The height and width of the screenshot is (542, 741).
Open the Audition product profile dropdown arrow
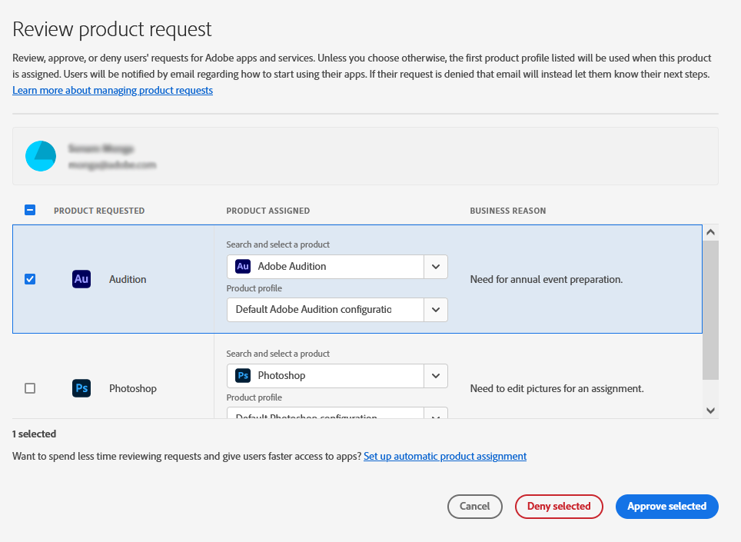pos(436,309)
